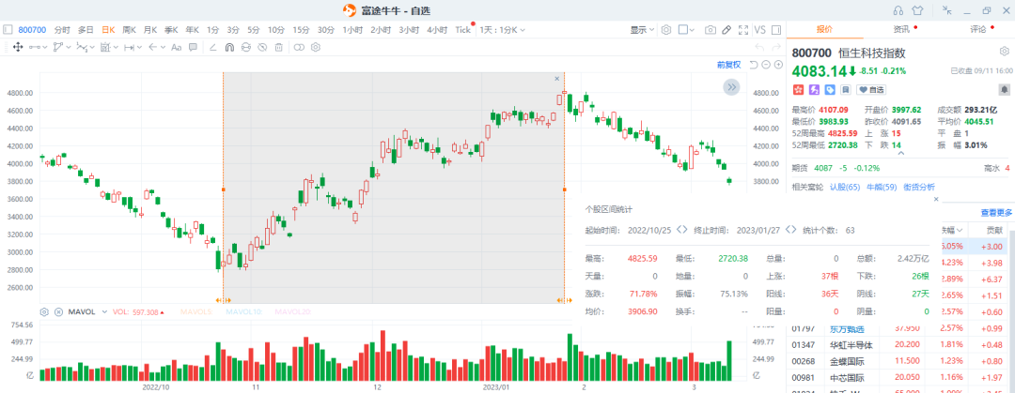
Task: Click the keep-drawing mode icon
Action: pyautogui.click(x=246, y=47)
